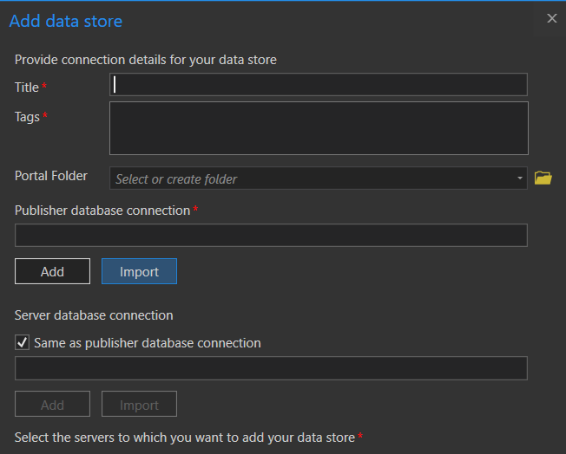566x454 pixels.
Task: Click Add under Server database connection
Action: (52, 405)
